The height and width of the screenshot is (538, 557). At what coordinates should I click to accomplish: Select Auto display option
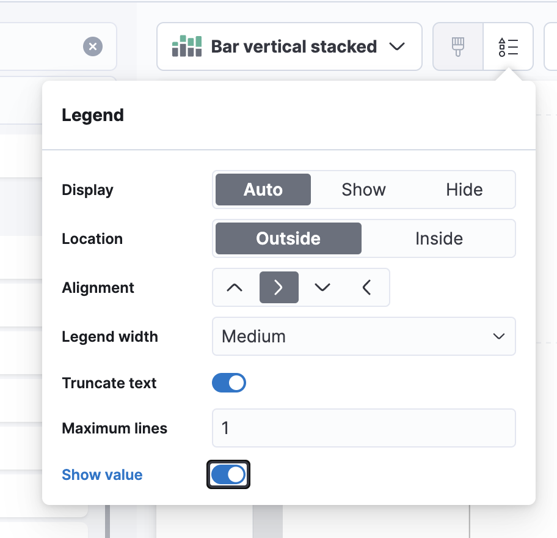[263, 190]
